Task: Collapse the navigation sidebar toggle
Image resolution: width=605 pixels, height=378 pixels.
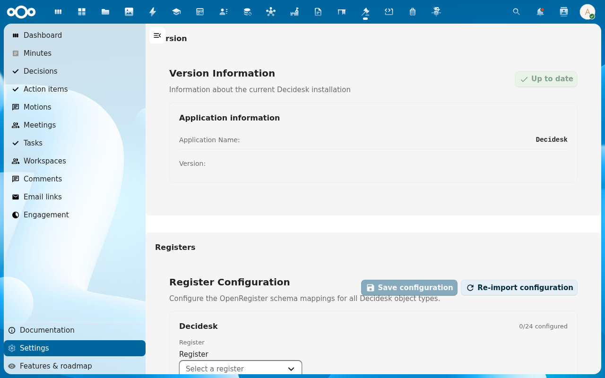Action: pos(157,35)
